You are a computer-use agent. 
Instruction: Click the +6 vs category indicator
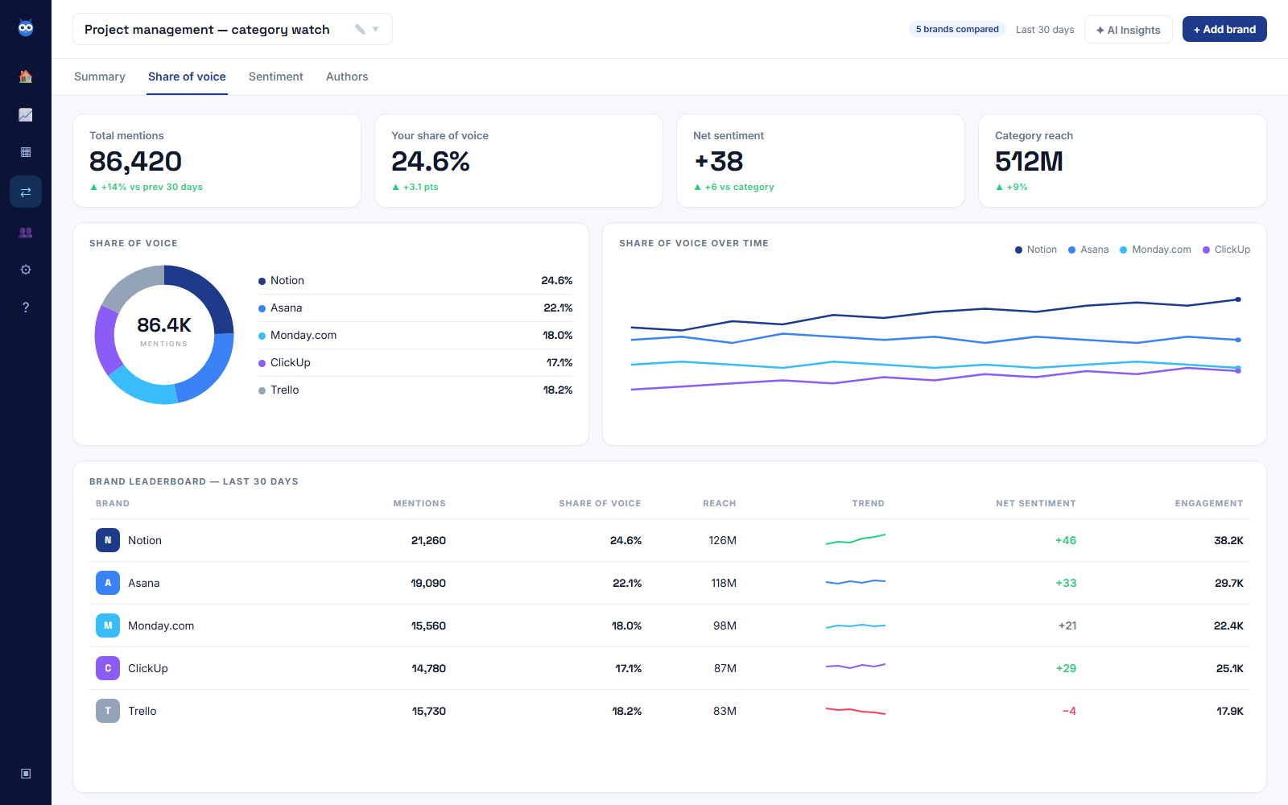(734, 187)
